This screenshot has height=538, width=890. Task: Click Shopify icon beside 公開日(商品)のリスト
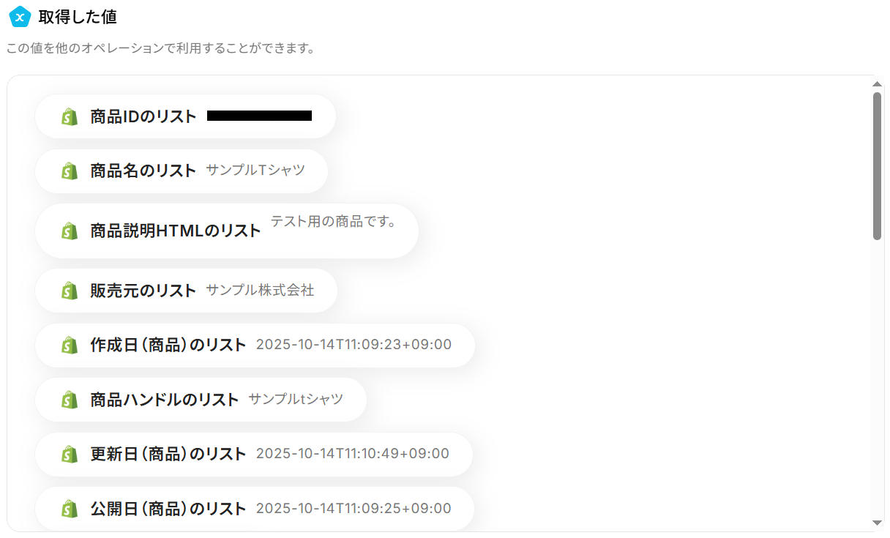coord(70,508)
